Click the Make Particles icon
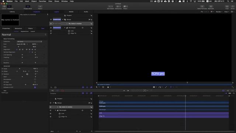Screen dimensions: 236x133 202,7
